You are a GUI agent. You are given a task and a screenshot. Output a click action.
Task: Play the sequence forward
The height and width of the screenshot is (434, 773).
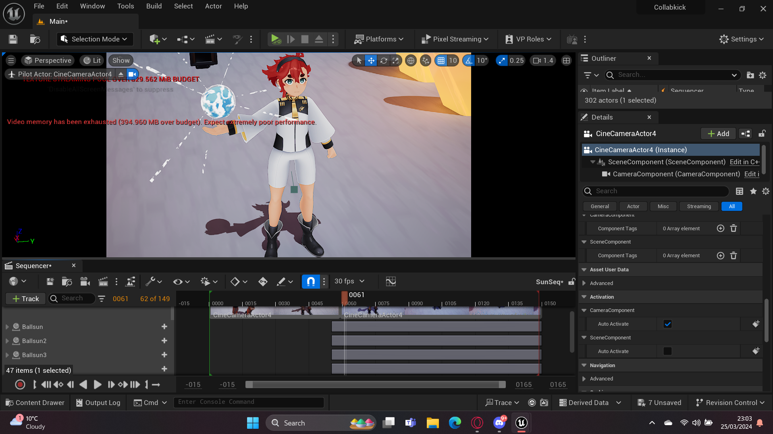[x=97, y=385]
